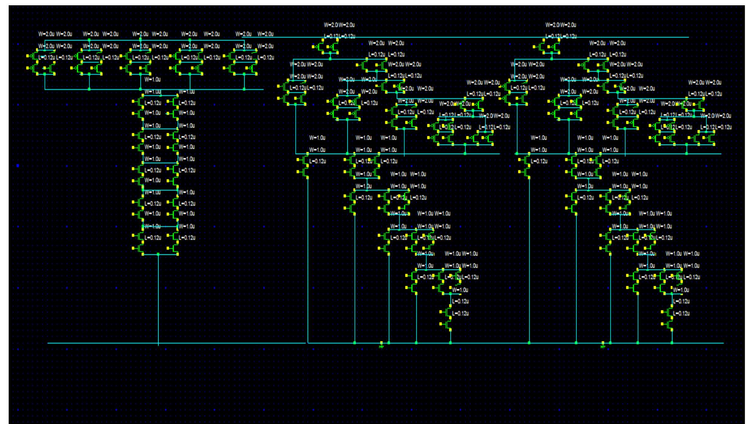746x424 pixels.
Task: Select horizontal output wire under left block's PMOS pairs
Action: [154, 89]
